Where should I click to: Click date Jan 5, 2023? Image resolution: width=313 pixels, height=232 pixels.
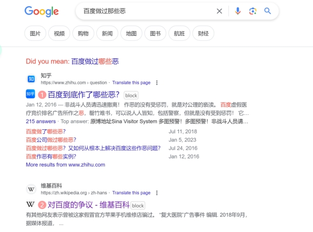coord(182,140)
